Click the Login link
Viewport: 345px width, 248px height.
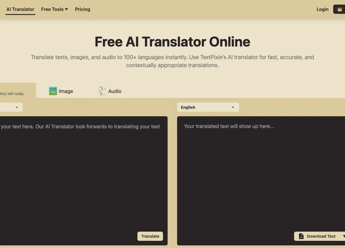point(322,9)
